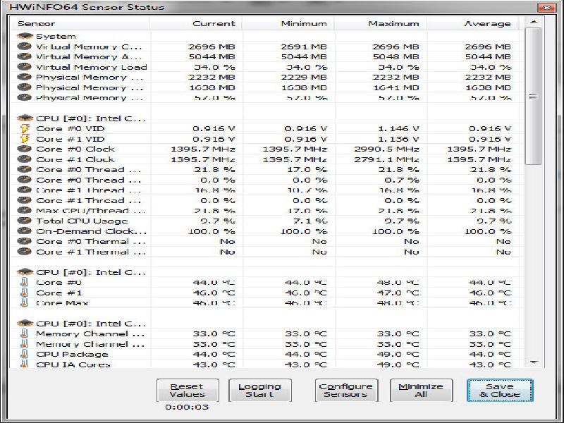Click the On-Demand Clock row icon
This screenshot has width=564, height=423.
click(x=24, y=231)
